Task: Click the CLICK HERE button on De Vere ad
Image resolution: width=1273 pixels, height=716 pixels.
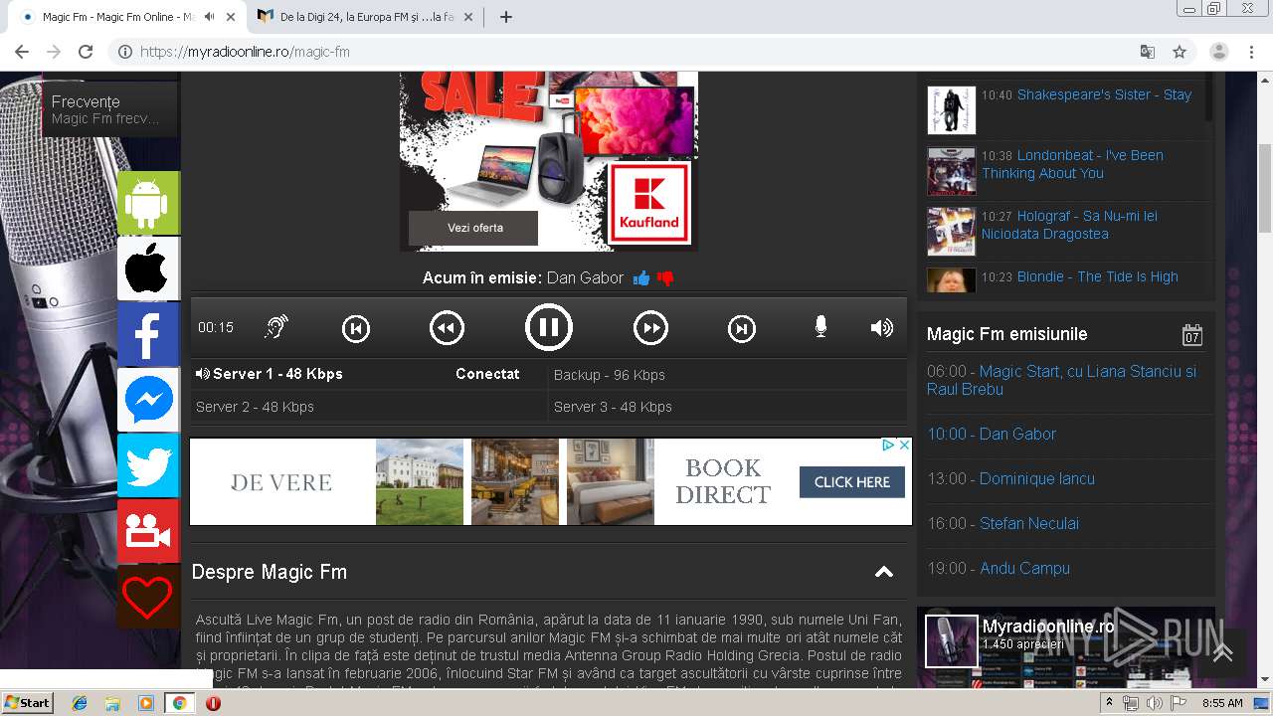Action: tap(852, 482)
